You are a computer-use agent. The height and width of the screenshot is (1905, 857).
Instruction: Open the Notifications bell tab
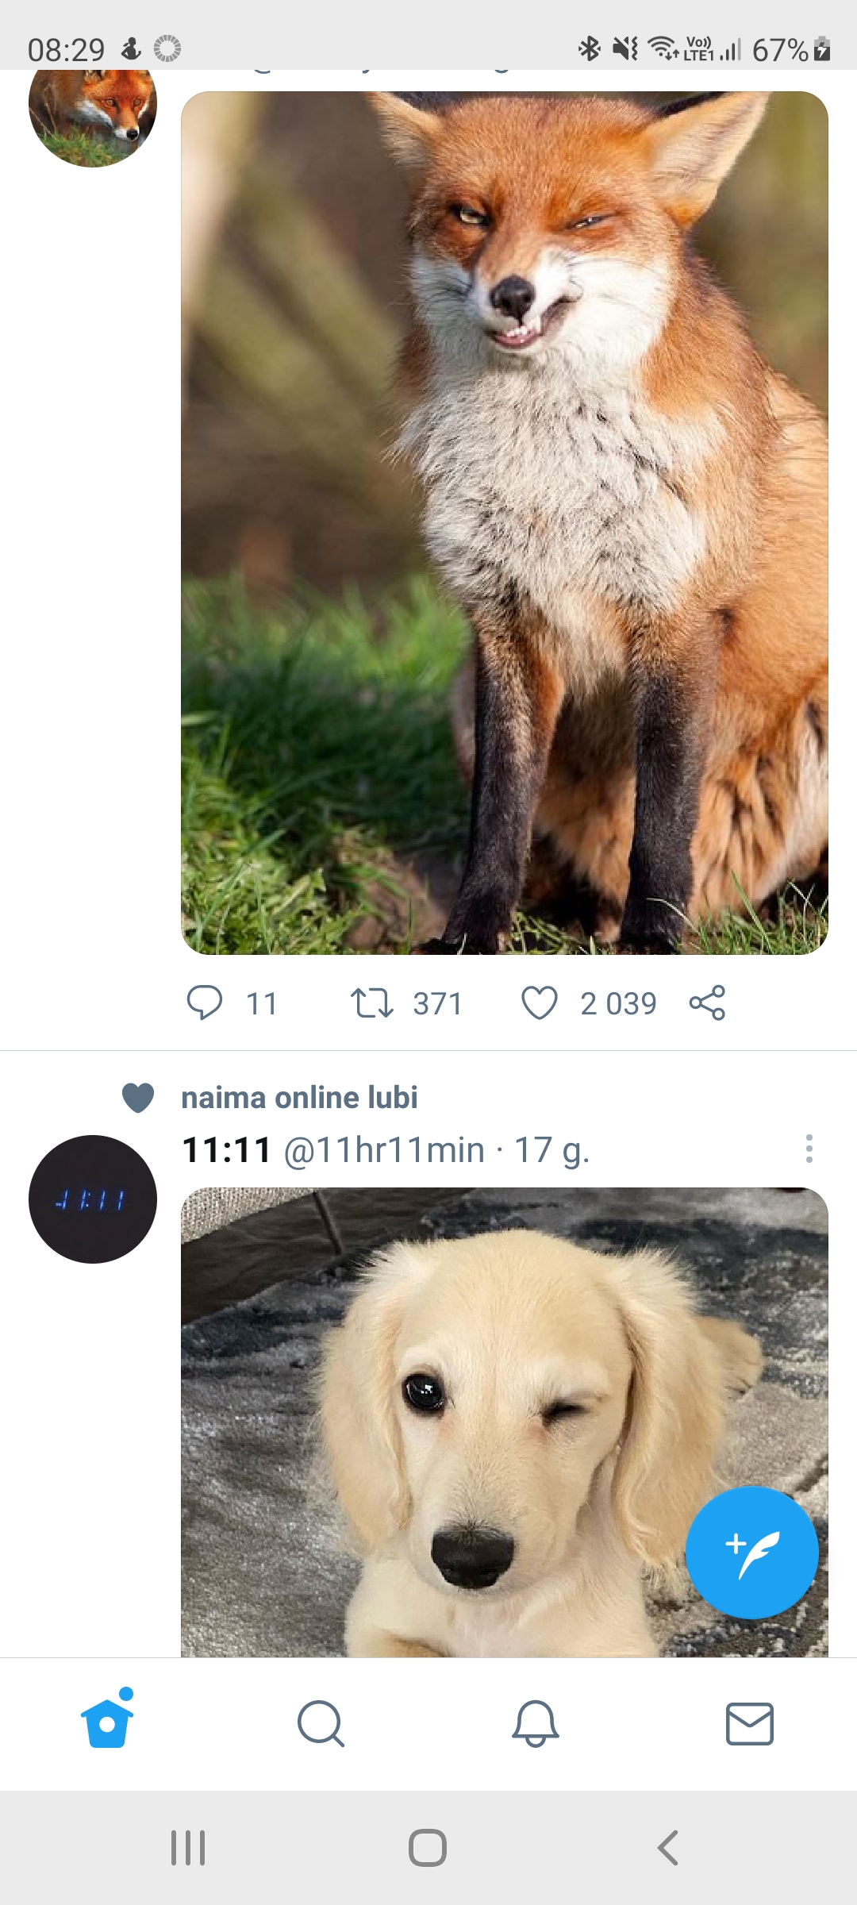point(536,1723)
